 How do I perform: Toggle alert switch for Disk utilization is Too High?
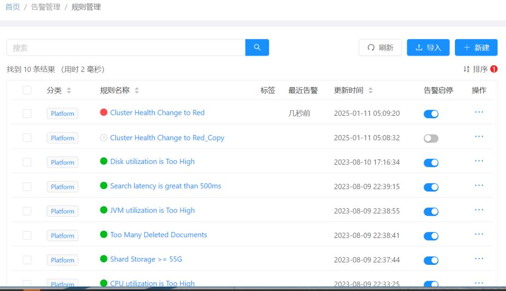(x=431, y=163)
